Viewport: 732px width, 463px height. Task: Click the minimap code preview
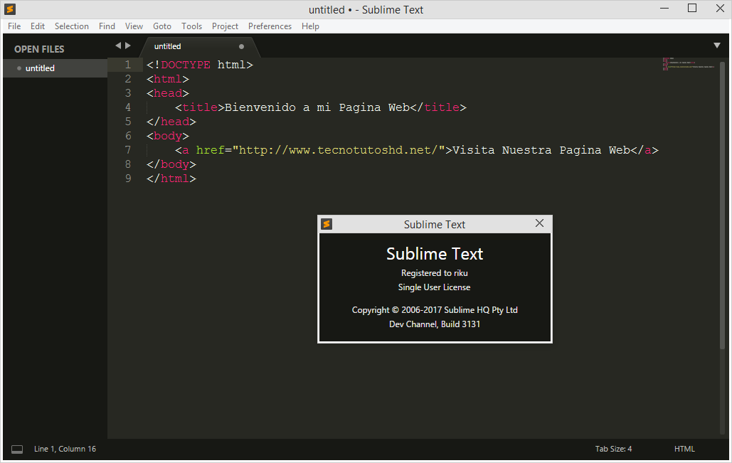point(689,64)
